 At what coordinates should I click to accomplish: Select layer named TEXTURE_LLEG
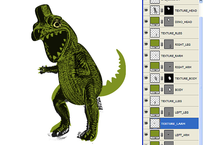[x=172, y=101]
